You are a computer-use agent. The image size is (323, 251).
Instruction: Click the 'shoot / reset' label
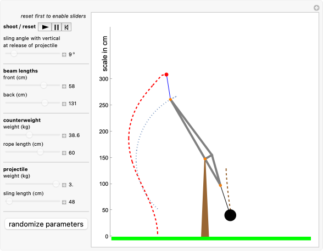coord(19,26)
